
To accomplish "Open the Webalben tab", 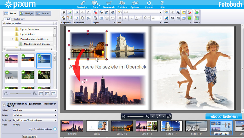I will point(19,19).
